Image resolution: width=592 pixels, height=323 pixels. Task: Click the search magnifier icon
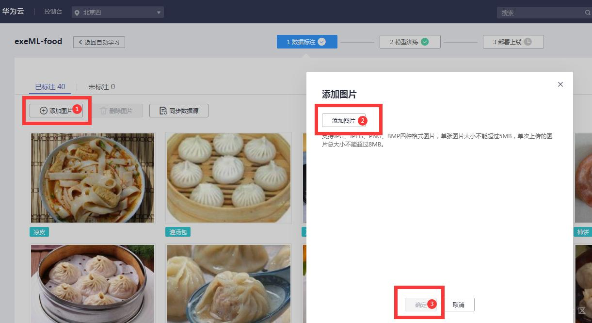(588, 13)
